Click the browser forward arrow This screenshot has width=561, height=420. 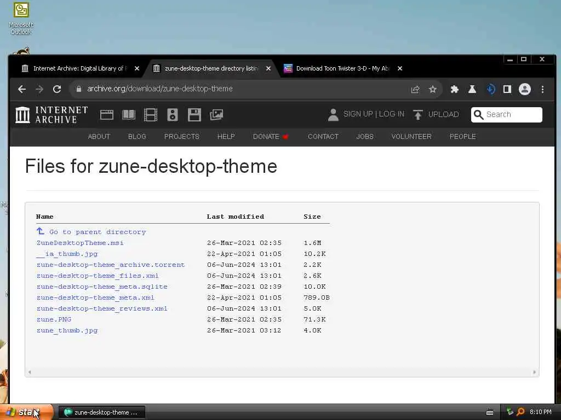point(39,89)
